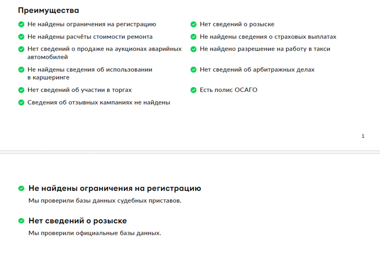Screen dimensions: 380x264
Task: Click green check beside 'аукционах аварийных автомобилей' item
Action: 21,49
